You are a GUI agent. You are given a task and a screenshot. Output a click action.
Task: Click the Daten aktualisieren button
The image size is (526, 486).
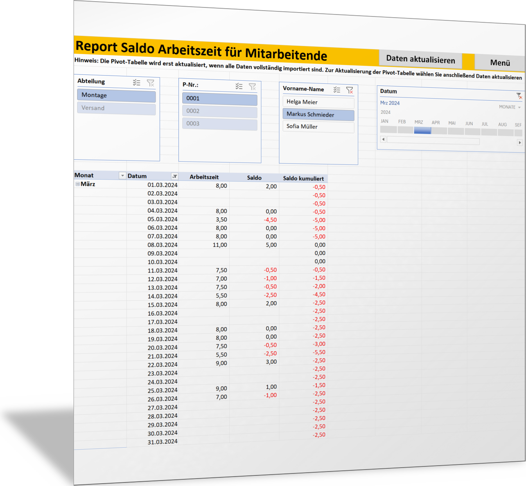pyautogui.click(x=420, y=60)
